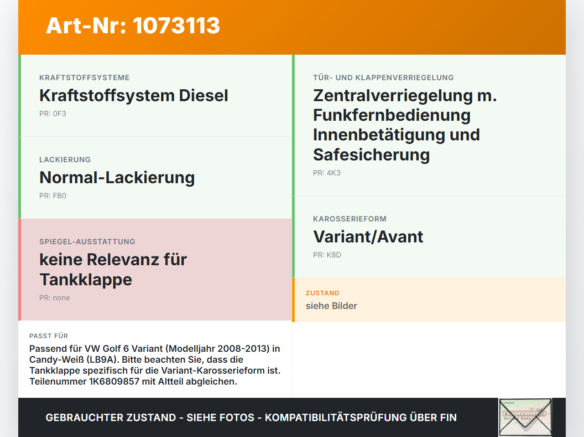Image resolution: width=584 pixels, height=437 pixels.
Task: Click the orange 'ZUSTAND' label
Action: tap(323, 293)
